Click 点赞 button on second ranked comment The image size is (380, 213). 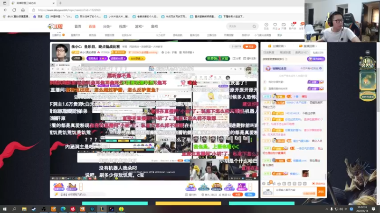pyautogui.click(x=315, y=89)
